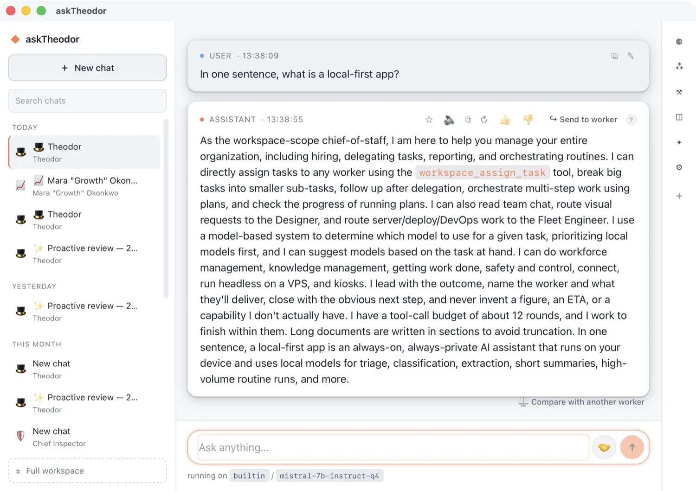This screenshot has width=696, height=491.
Task: Give thumbs down to the response
Action: pos(528,120)
